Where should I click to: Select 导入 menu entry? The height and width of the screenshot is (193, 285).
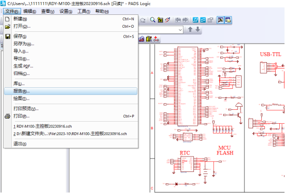click(70, 51)
